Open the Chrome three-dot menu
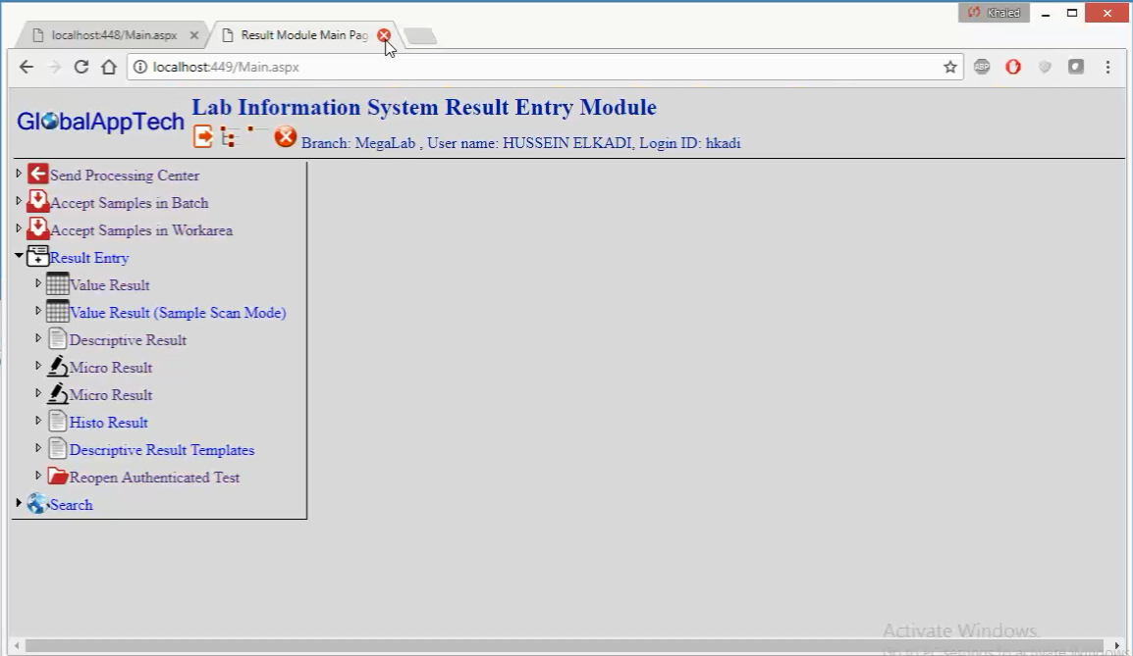1133x656 pixels. 1107,67
